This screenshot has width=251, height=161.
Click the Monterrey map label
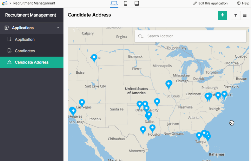[137, 151]
